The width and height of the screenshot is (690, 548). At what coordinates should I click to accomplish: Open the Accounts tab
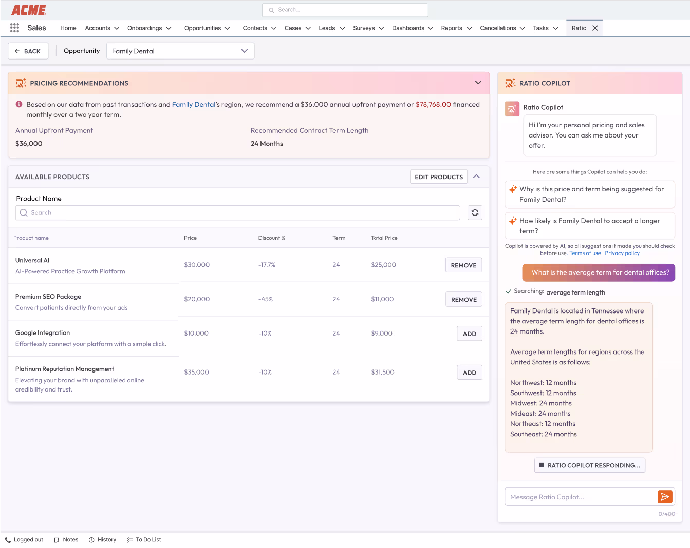pyautogui.click(x=98, y=28)
